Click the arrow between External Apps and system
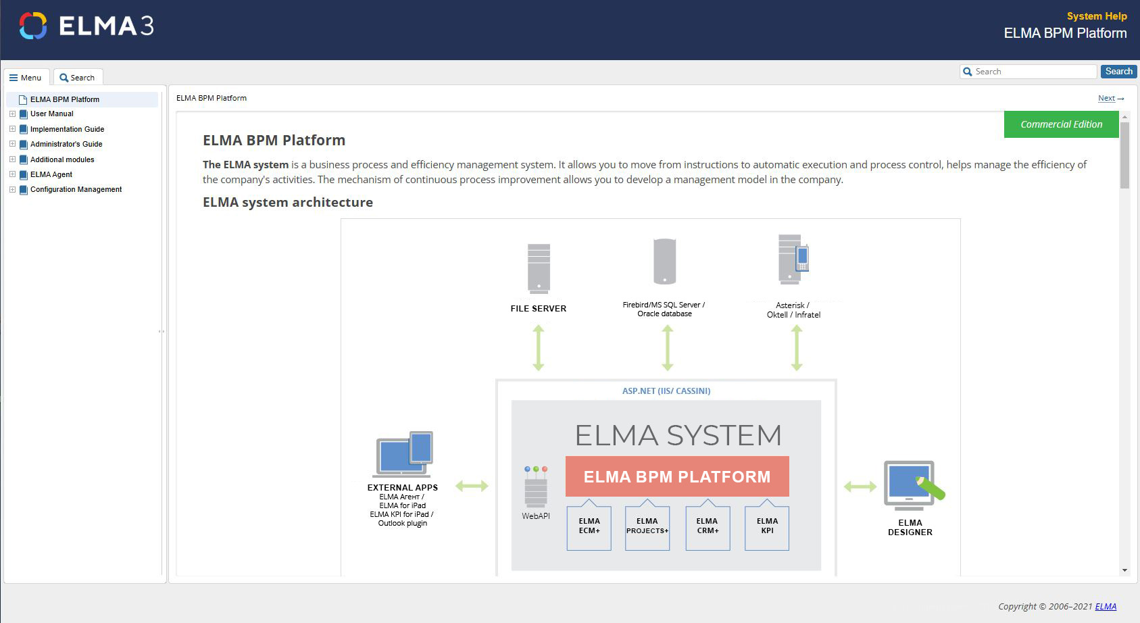1140x623 pixels. pos(472,486)
